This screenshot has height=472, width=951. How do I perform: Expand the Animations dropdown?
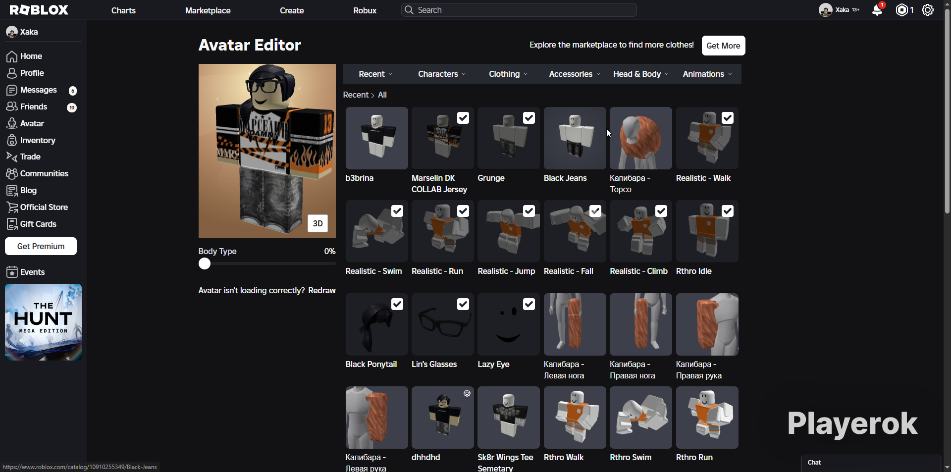click(707, 74)
